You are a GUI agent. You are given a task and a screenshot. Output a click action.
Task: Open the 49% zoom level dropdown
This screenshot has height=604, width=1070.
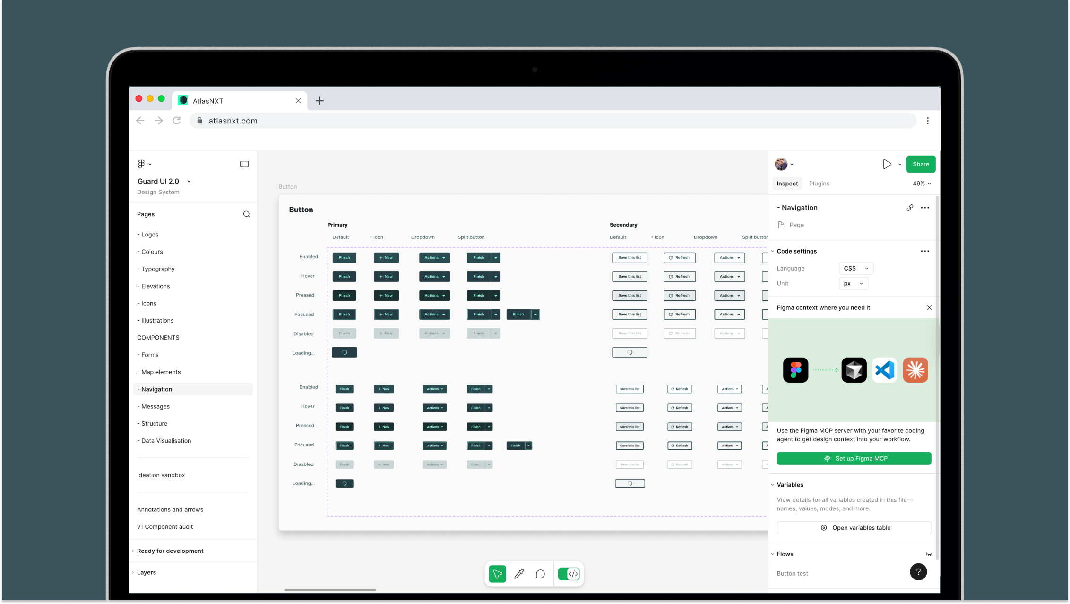(x=921, y=184)
